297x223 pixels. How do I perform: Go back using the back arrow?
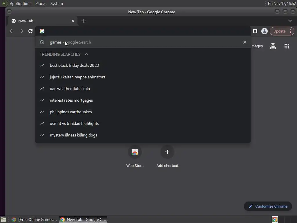click(12, 31)
